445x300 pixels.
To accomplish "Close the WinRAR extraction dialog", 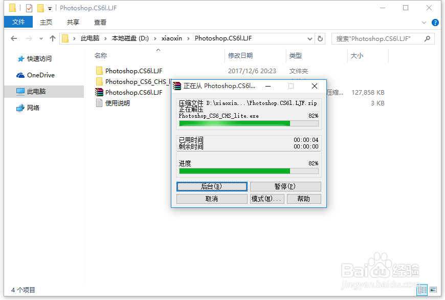I will tap(314, 86).
